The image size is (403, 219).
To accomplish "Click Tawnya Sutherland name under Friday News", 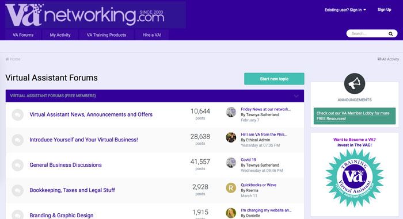I will 263,115.
